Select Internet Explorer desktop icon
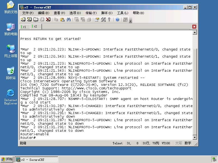Viewport: 218px width, 163px height. coord(11,97)
